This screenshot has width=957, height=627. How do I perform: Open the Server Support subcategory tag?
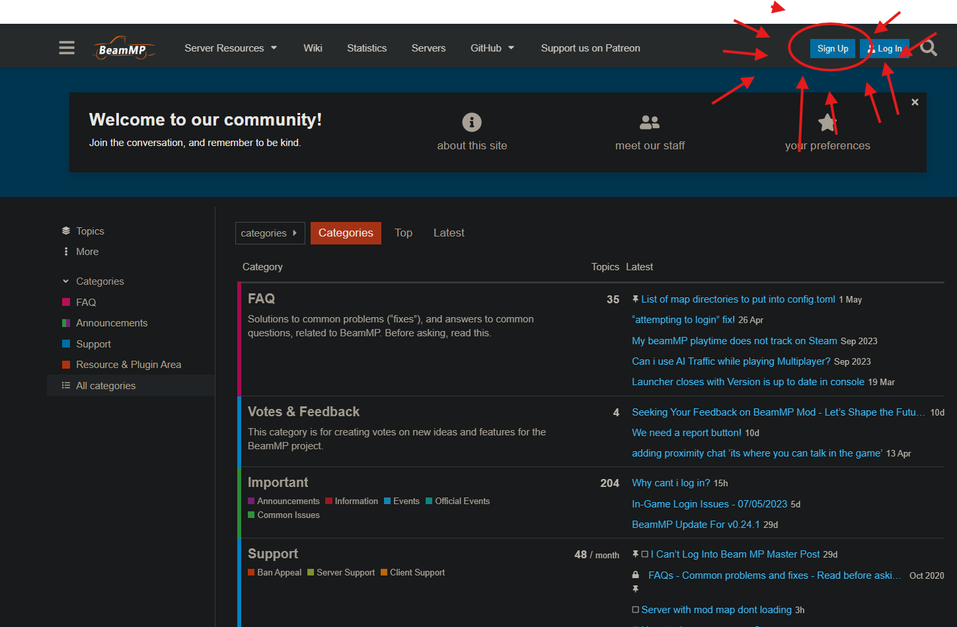(341, 573)
